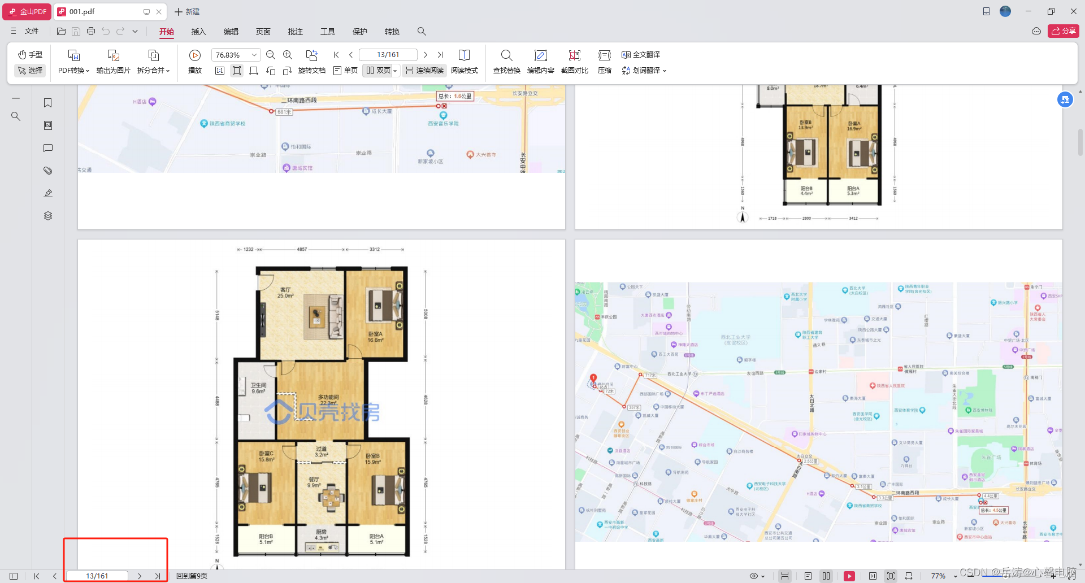Choose fit-width view in the ribbon
Image resolution: width=1085 pixels, height=583 pixels.
(x=254, y=71)
